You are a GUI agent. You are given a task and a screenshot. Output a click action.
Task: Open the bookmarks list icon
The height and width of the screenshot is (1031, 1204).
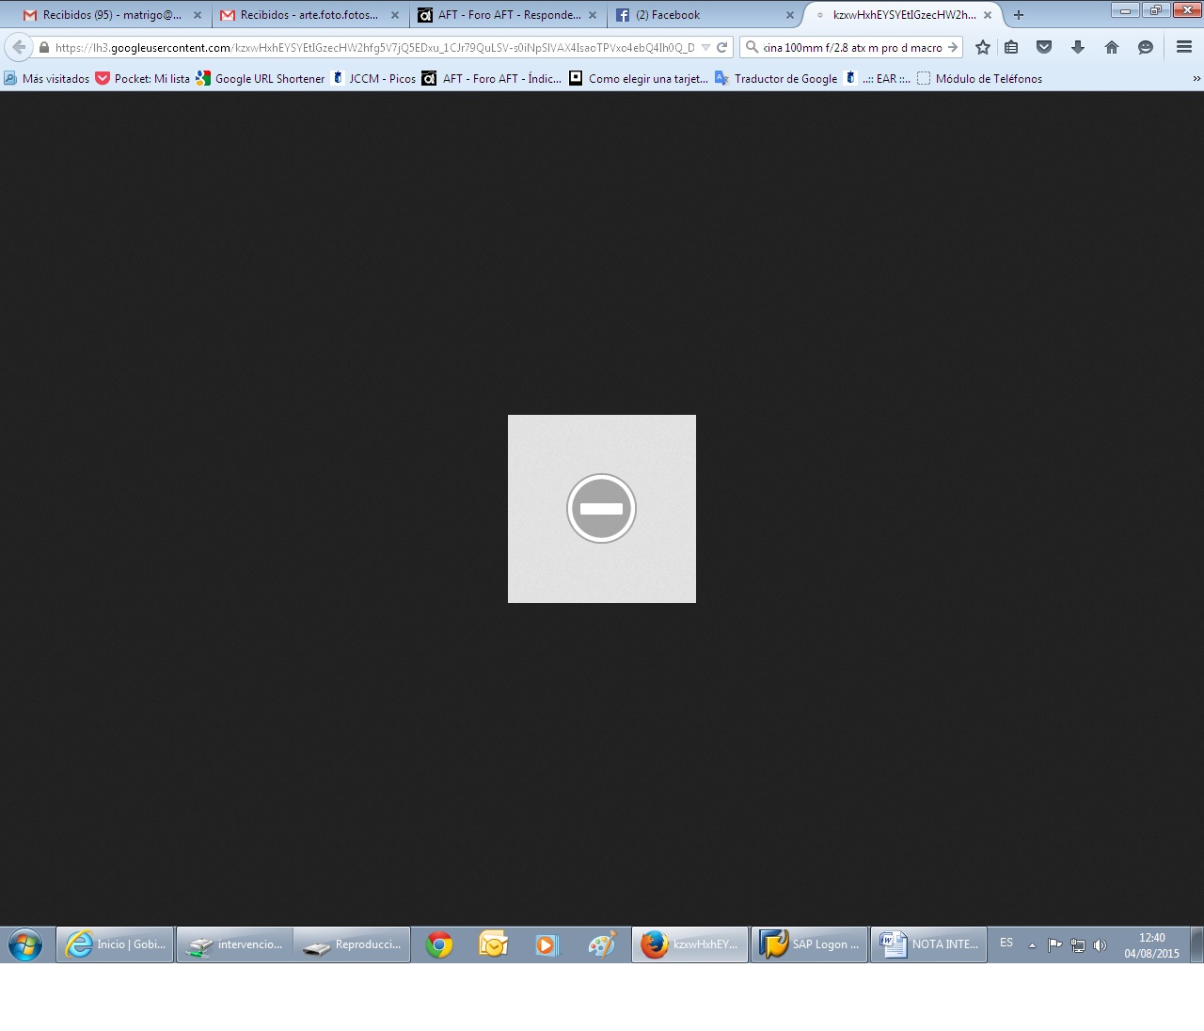[x=1011, y=47]
